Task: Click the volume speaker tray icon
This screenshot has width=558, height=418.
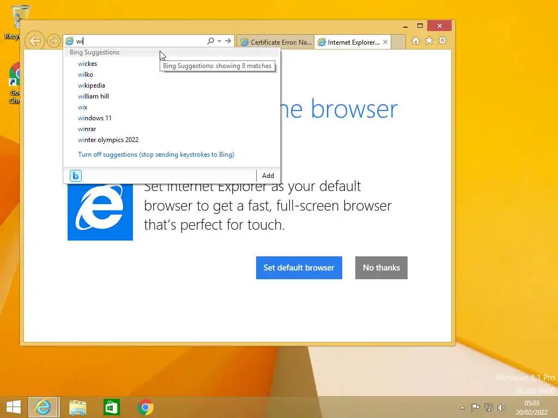Action: pos(501,407)
